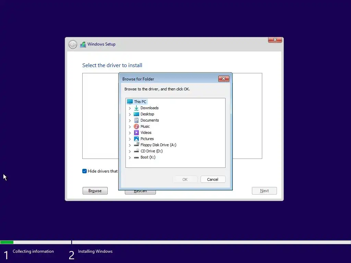Expand the Pictures folder node
Viewport: 351px width, 263px height.
pyautogui.click(x=130, y=139)
